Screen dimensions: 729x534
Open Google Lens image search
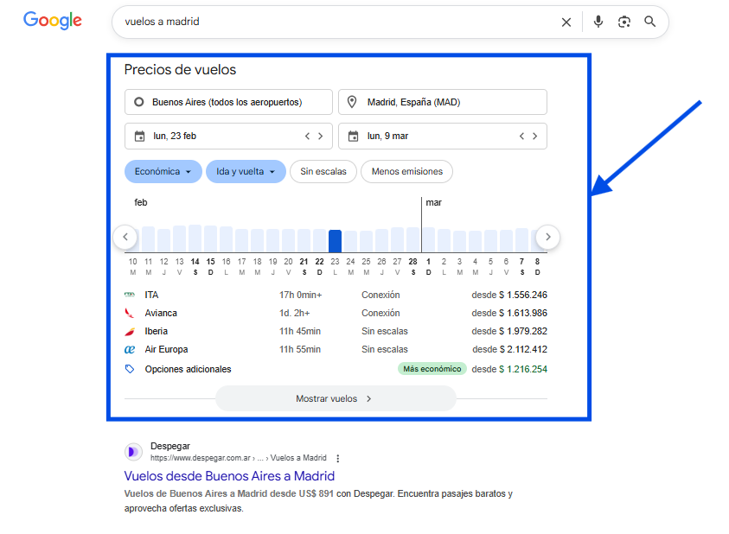coord(624,22)
